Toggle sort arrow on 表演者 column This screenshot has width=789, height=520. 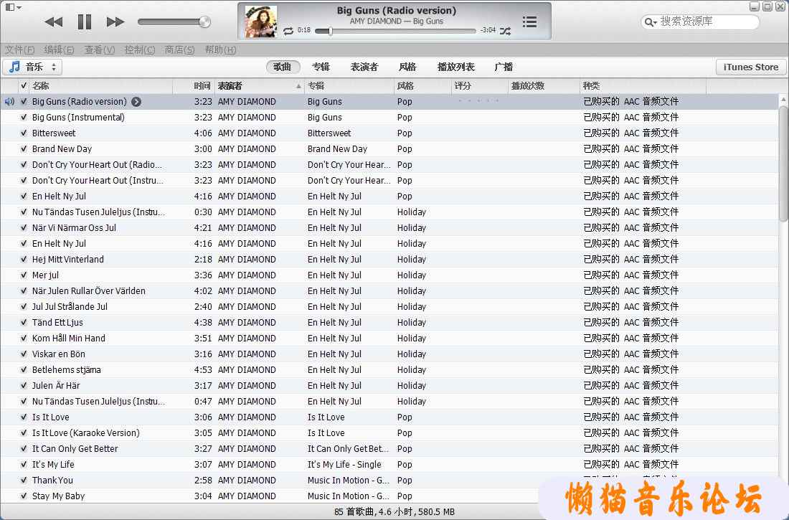click(298, 87)
